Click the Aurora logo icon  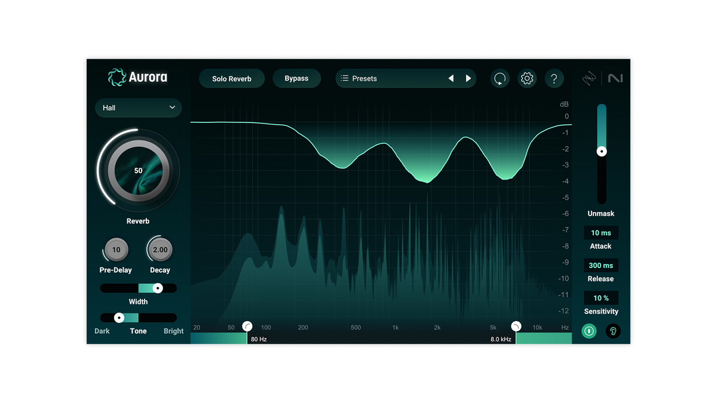click(117, 77)
